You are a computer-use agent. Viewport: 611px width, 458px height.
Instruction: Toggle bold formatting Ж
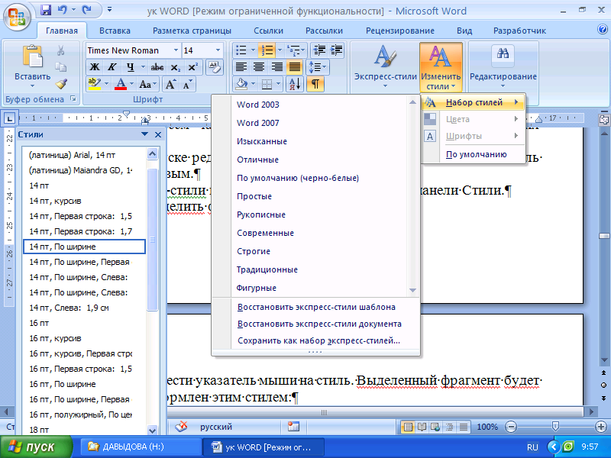(x=95, y=67)
